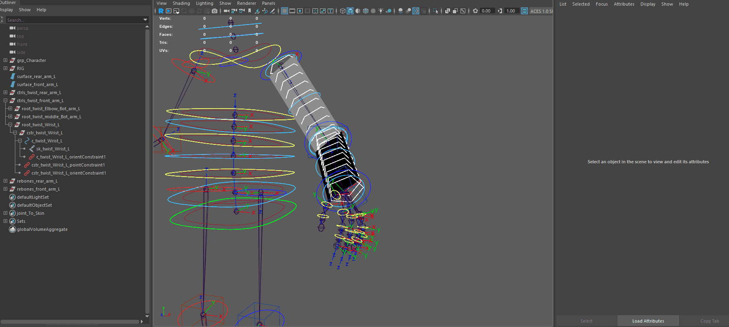Click the textured display icon
This screenshot has height=327, width=729.
pos(373,11)
